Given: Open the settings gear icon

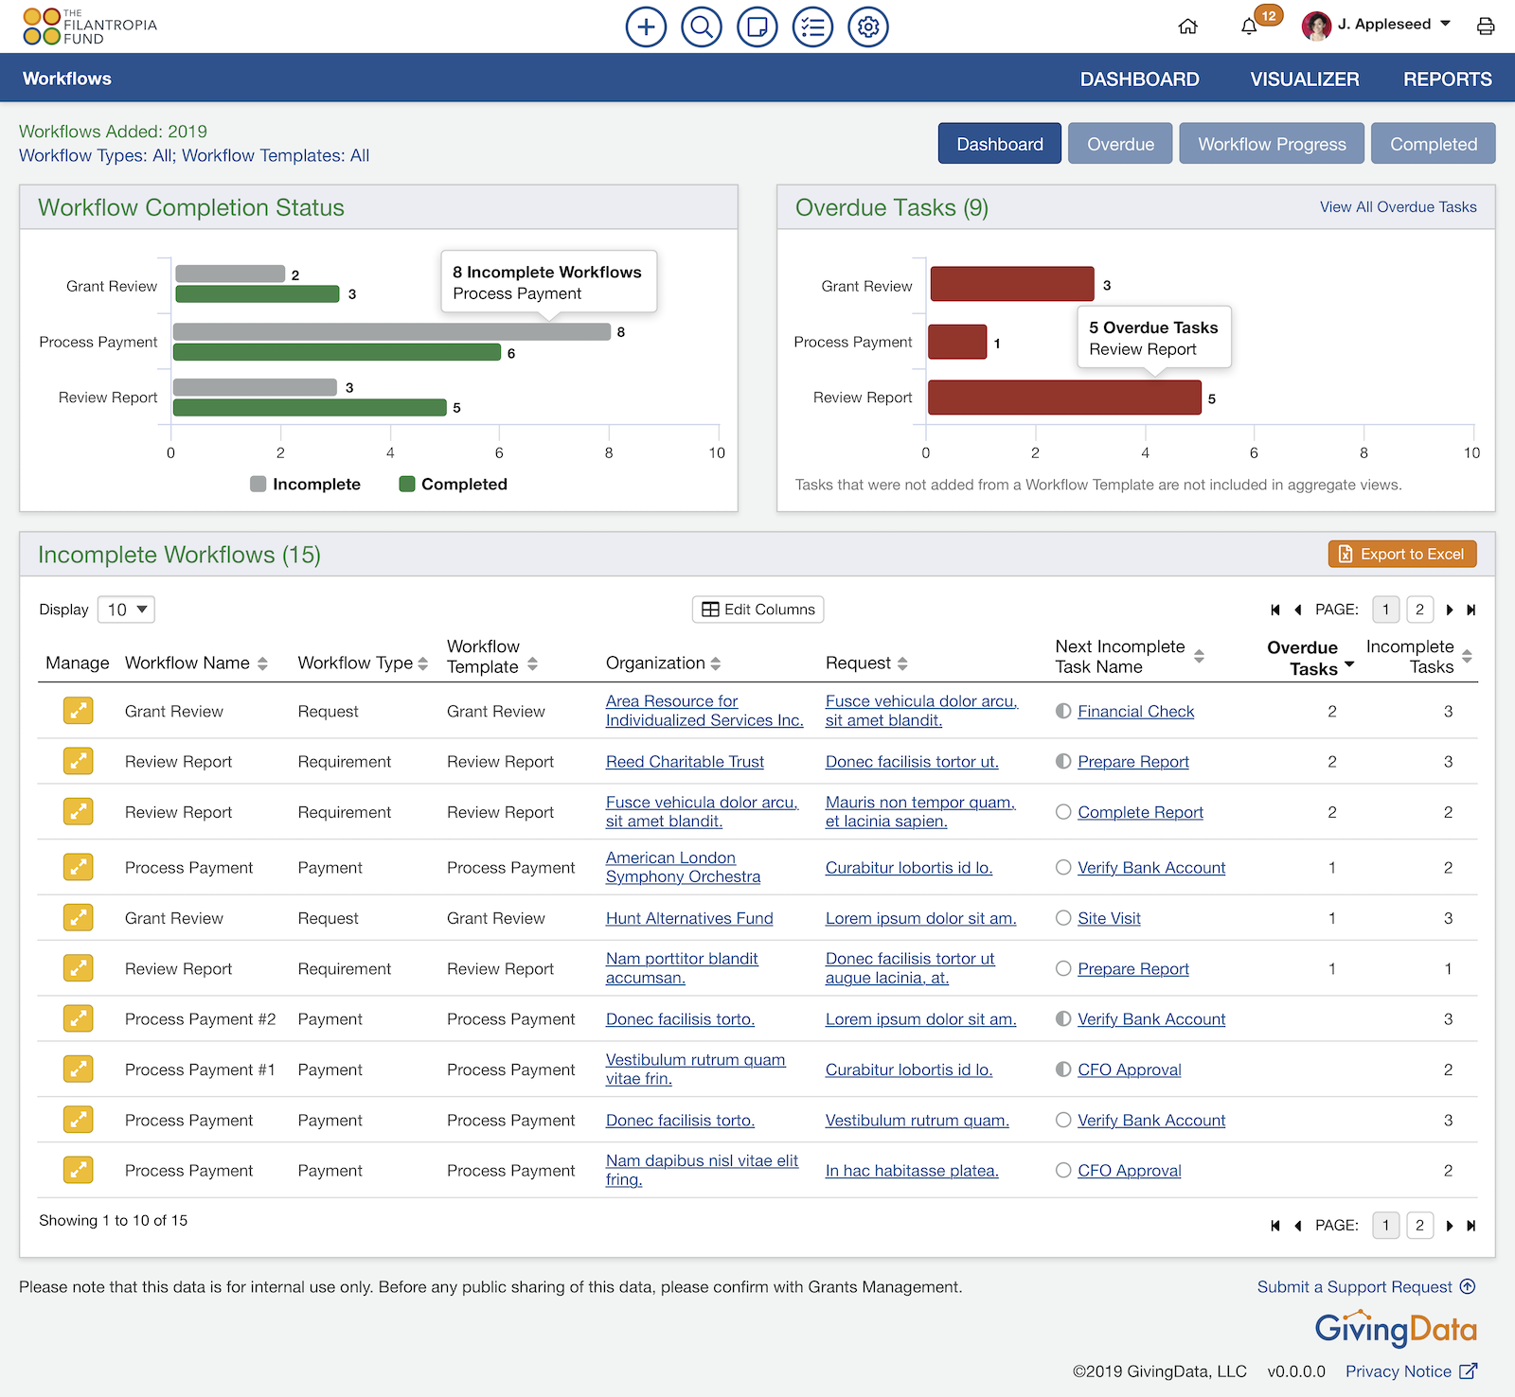Looking at the screenshot, I should tap(866, 27).
